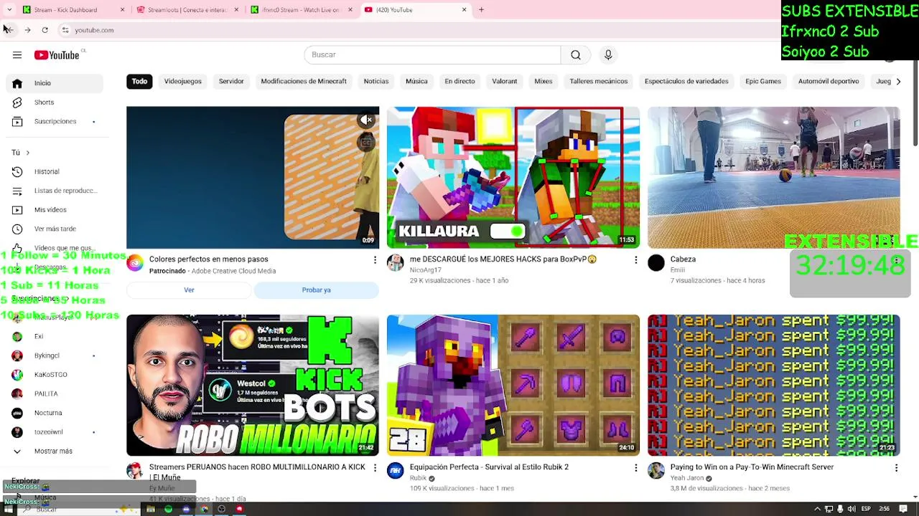Open Ver más tarde in sidebar
Screen dimensions: 919x516
tap(55, 229)
